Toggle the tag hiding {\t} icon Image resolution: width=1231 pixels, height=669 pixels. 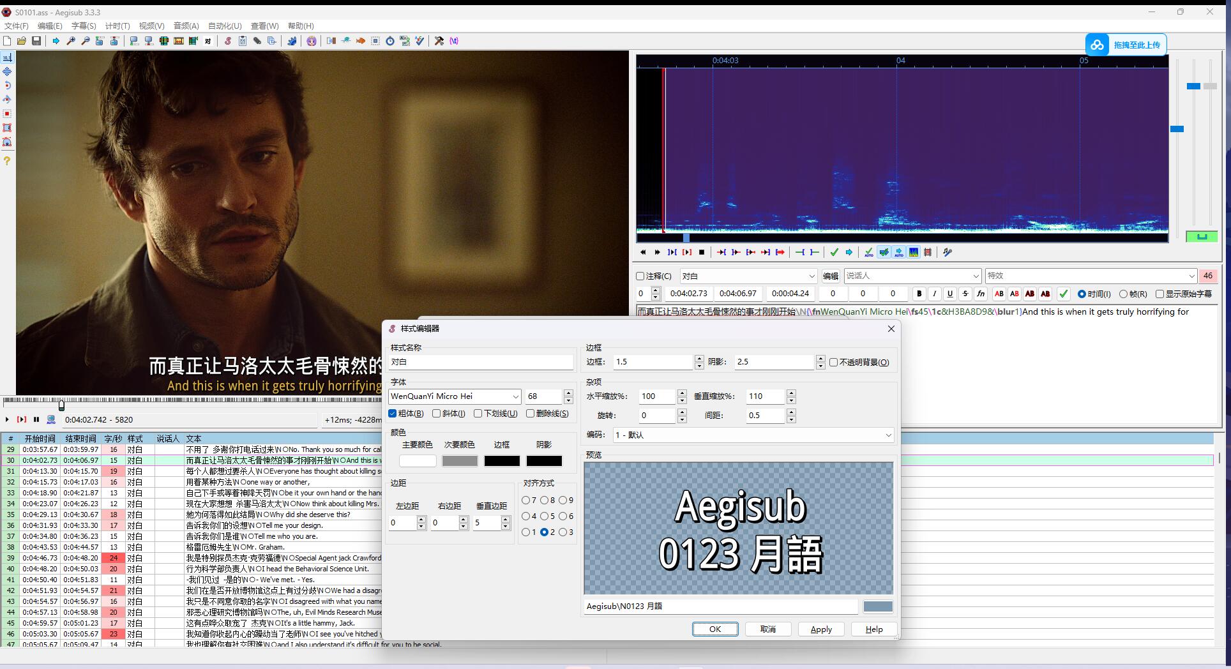[454, 41]
